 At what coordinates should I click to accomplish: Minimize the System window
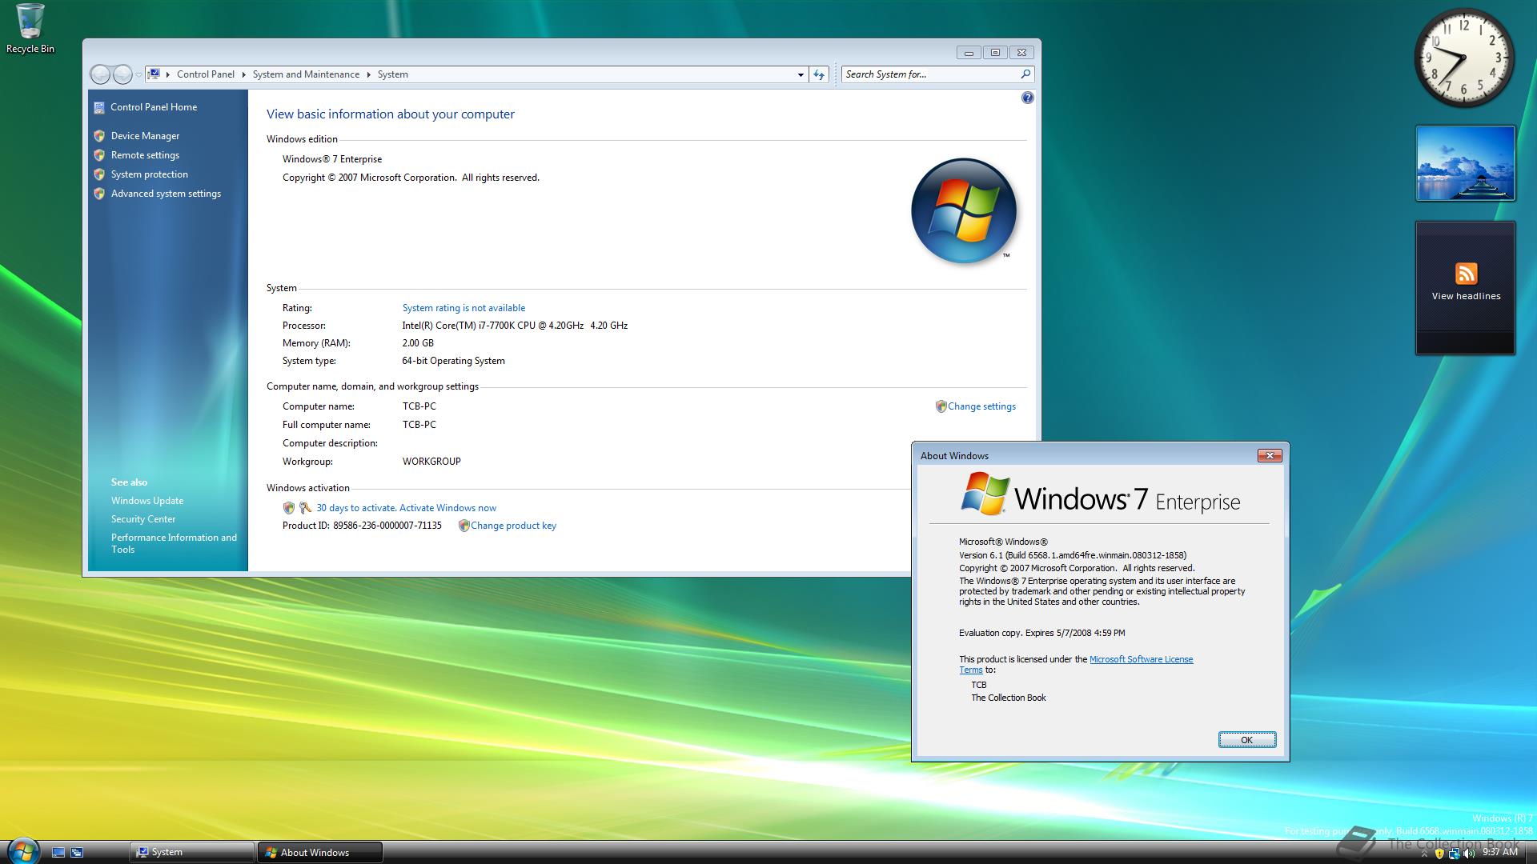[x=969, y=53]
